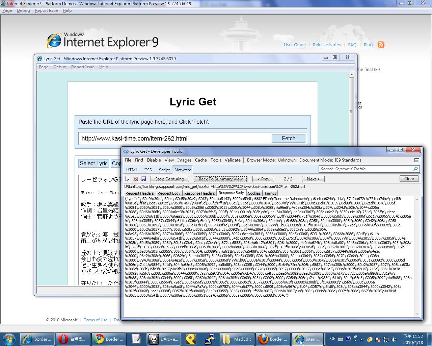Click the CH language indicator in tray

(333, 339)
